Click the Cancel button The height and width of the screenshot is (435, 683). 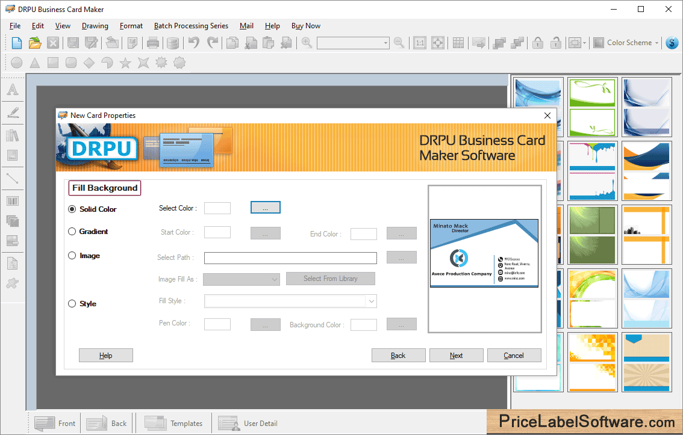tap(514, 356)
